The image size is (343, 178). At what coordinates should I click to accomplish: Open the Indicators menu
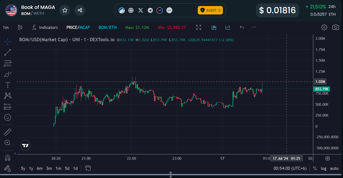pos(45,28)
